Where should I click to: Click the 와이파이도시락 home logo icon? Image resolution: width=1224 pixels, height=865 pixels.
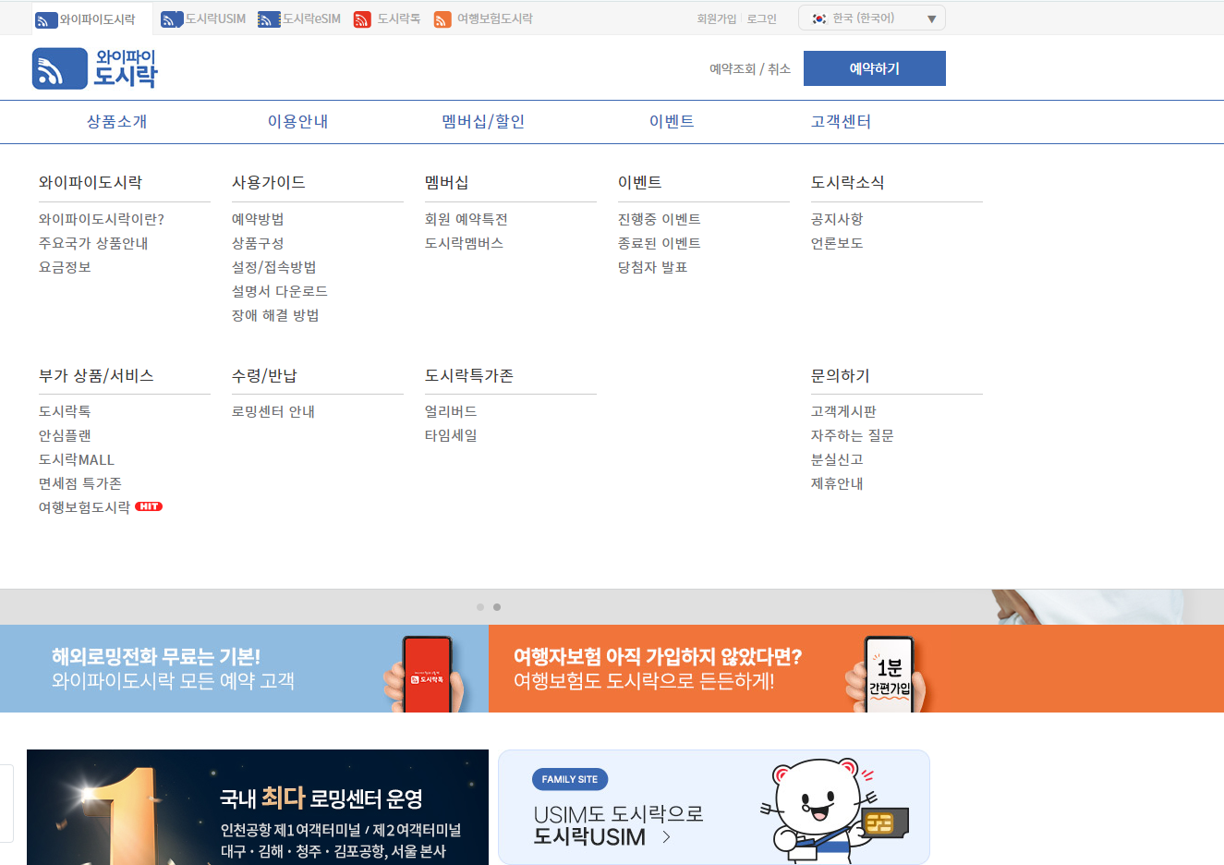click(x=59, y=67)
